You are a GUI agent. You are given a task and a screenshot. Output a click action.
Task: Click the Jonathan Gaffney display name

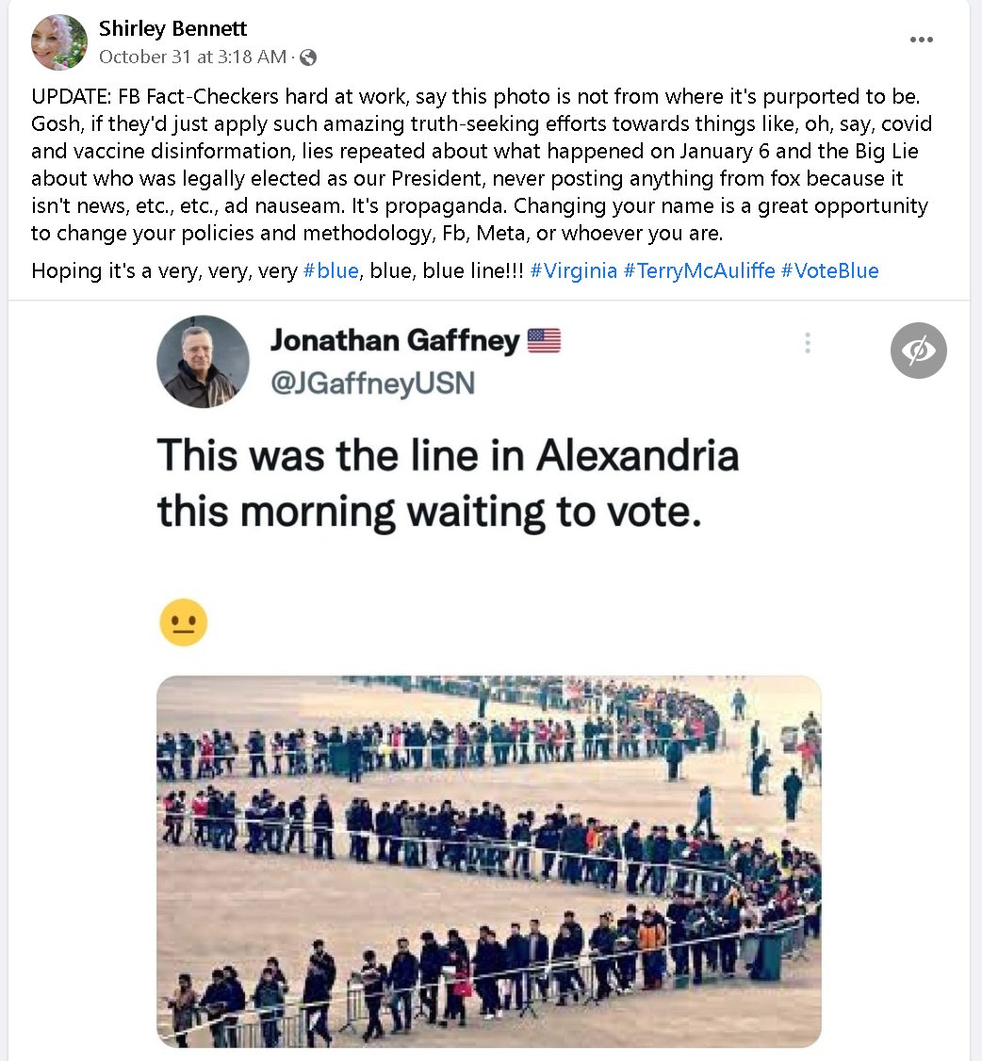click(394, 341)
